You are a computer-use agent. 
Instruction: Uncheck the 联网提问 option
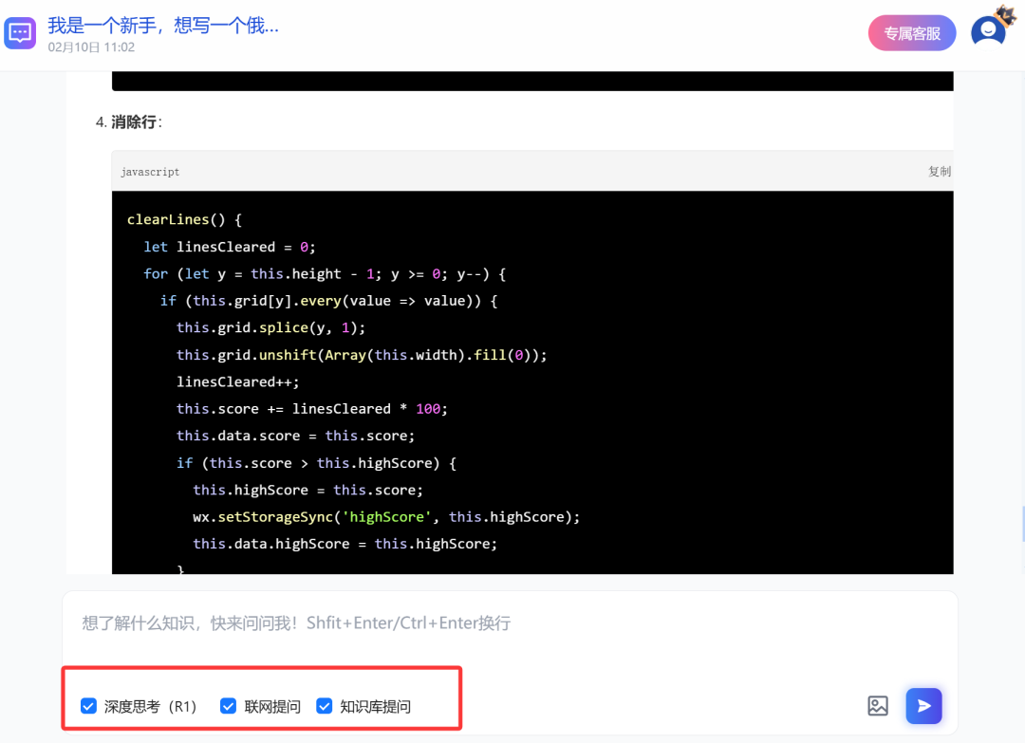point(229,706)
